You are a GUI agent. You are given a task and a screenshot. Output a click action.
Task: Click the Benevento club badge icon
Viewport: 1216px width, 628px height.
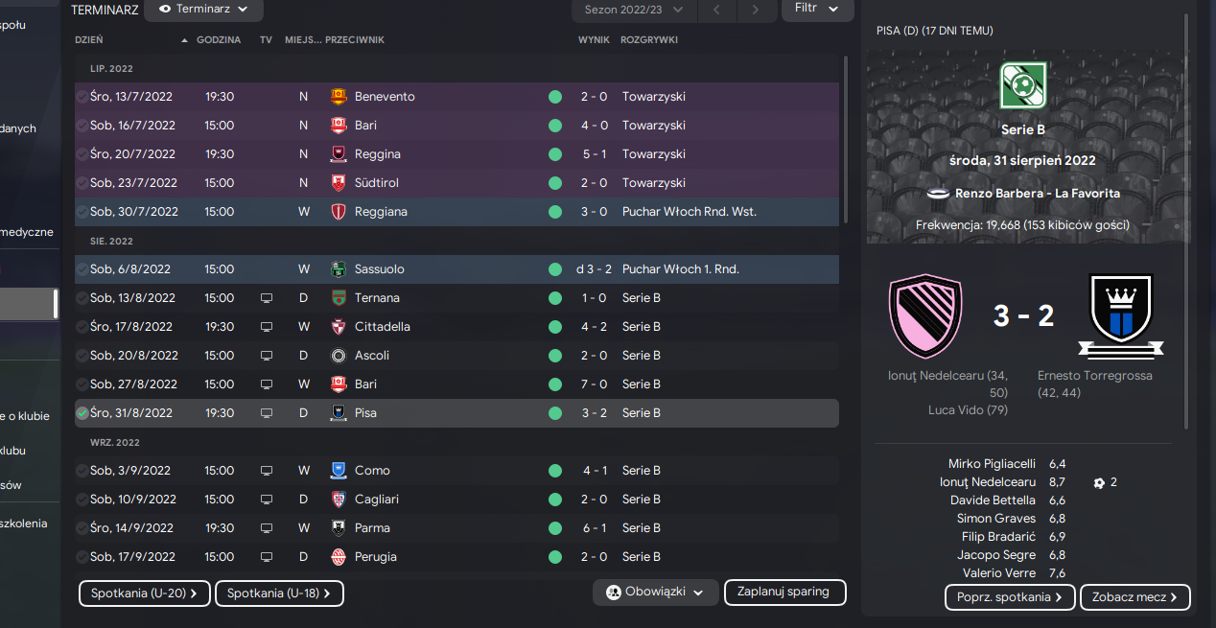click(x=339, y=97)
